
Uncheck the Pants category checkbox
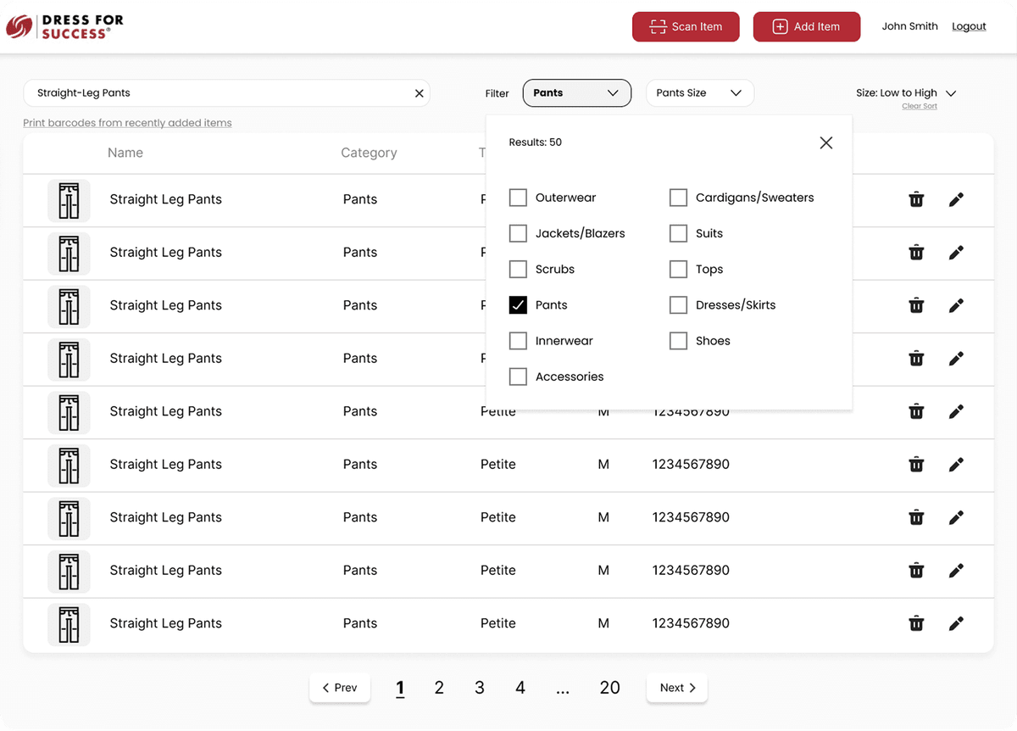[x=518, y=305]
